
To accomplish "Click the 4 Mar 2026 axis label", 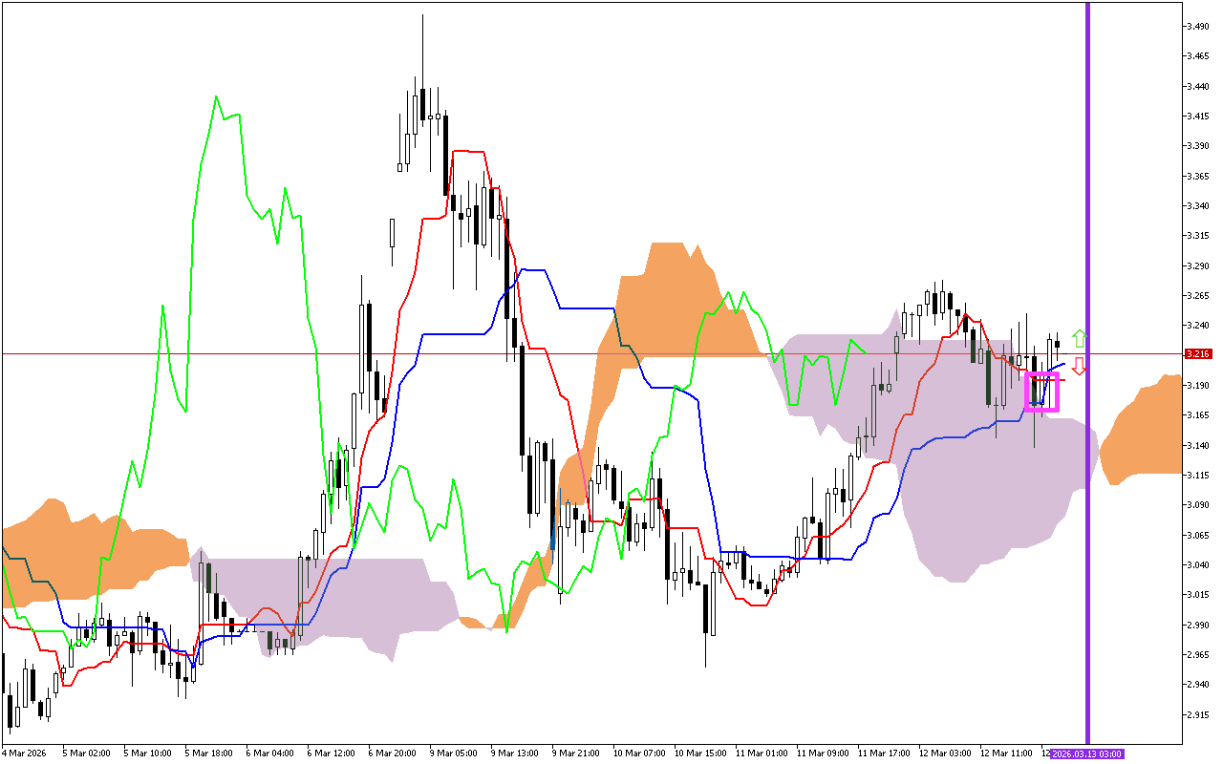I will [24, 752].
